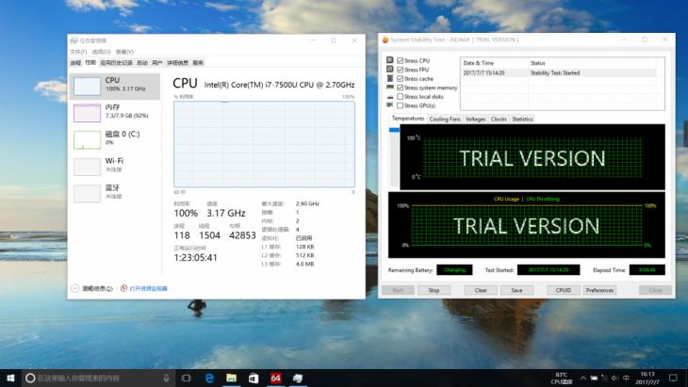Toggle the Stress cache checkbox
The height and width of the screenshot is (387, 688).
point(400,78)
